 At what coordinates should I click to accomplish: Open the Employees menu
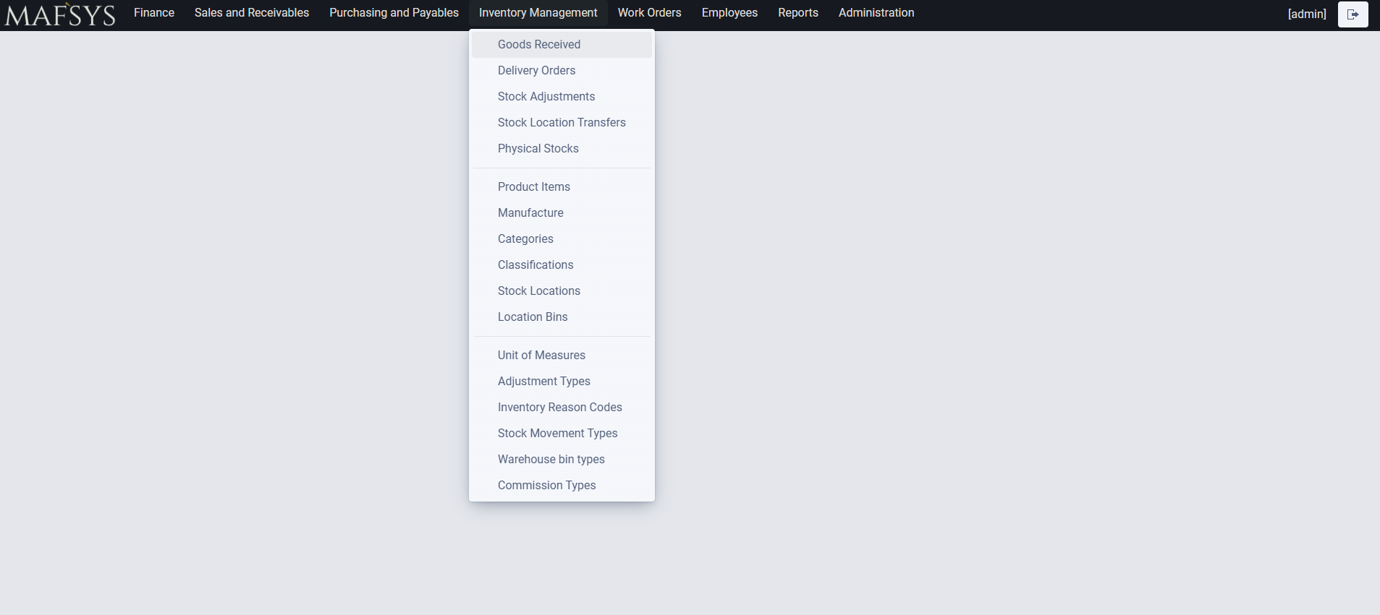[729, 13]
